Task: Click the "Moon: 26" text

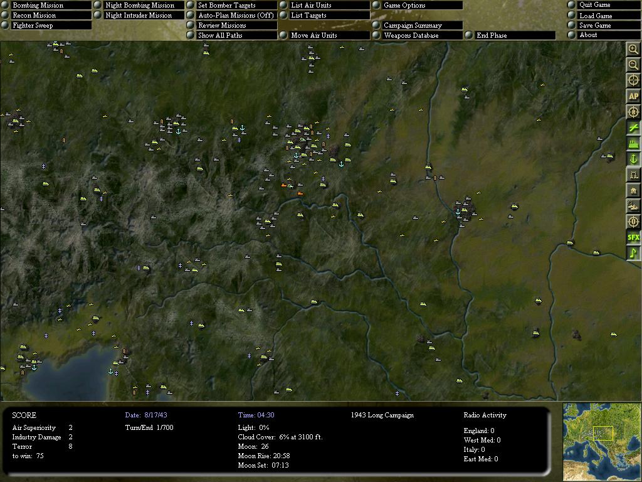Action: (253, 446)
